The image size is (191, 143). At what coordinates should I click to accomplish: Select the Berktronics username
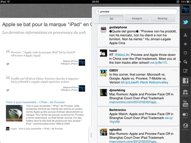coord(117,110)
